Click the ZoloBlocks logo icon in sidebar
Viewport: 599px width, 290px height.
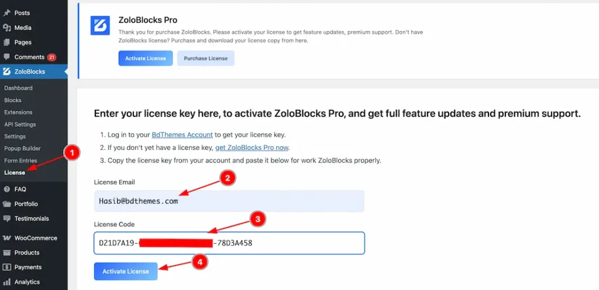pyautogui.click(x=7, y=72)
